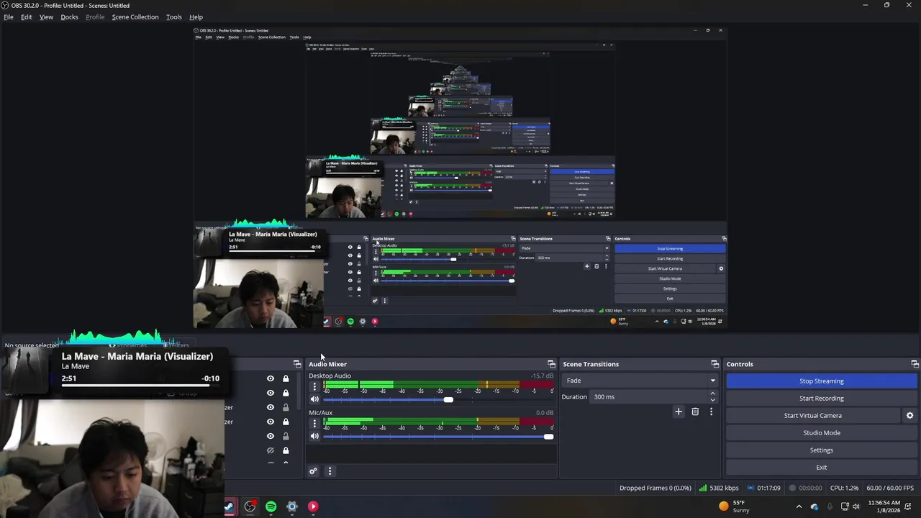
Task: Open system volume tray icon
Action: tap(856, 506)
